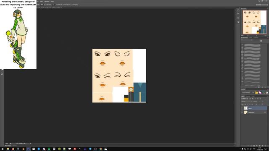The height and width of the screenshot is (151, 269).
Task: Click lock position icon in Layers
Action: tap(250, 104)
